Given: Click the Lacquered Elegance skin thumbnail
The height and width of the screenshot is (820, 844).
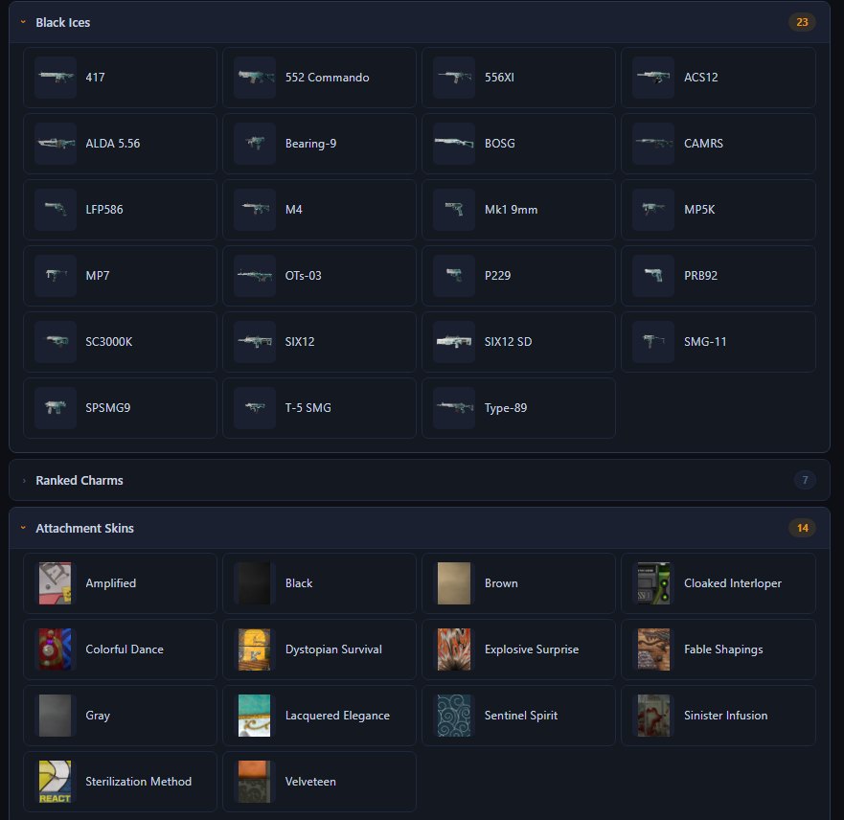Looking at the screenshot, I should coord(254,716).
